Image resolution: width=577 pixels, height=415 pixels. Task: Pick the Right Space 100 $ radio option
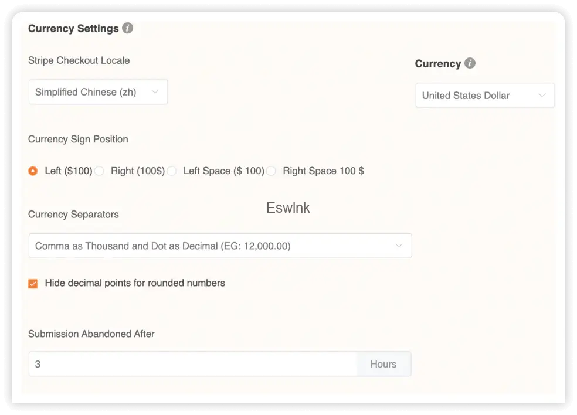(x=271, y=171)
